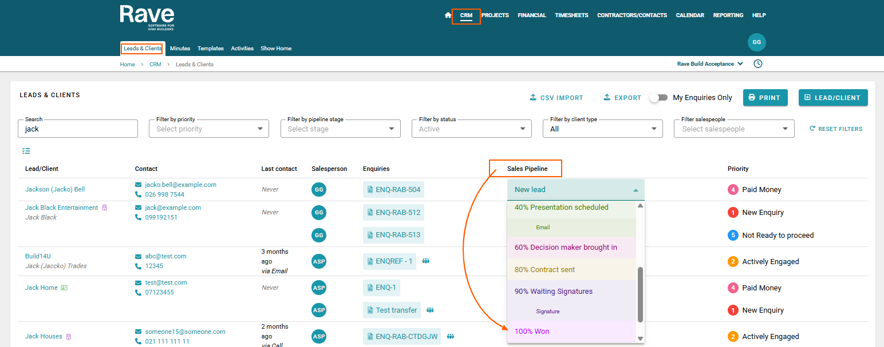Open the Projects top menu
Screen dimensions: 884x347
click(x=495, y=15)
